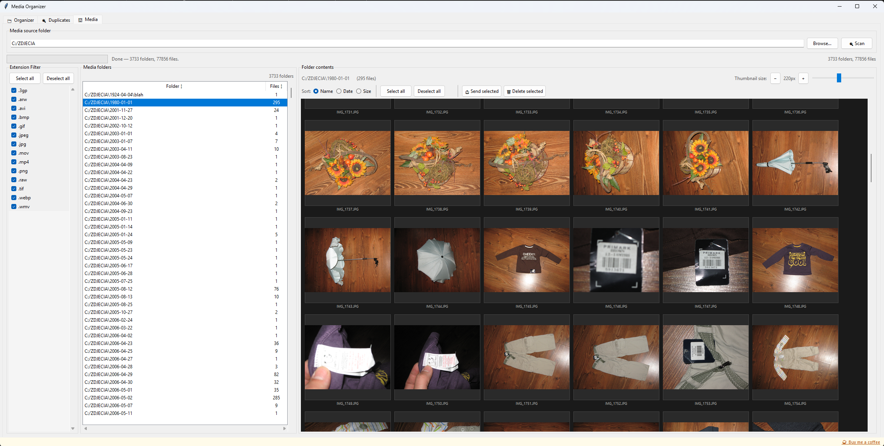
Task: Toggle Folder column sort order
Action: [174, 86]
